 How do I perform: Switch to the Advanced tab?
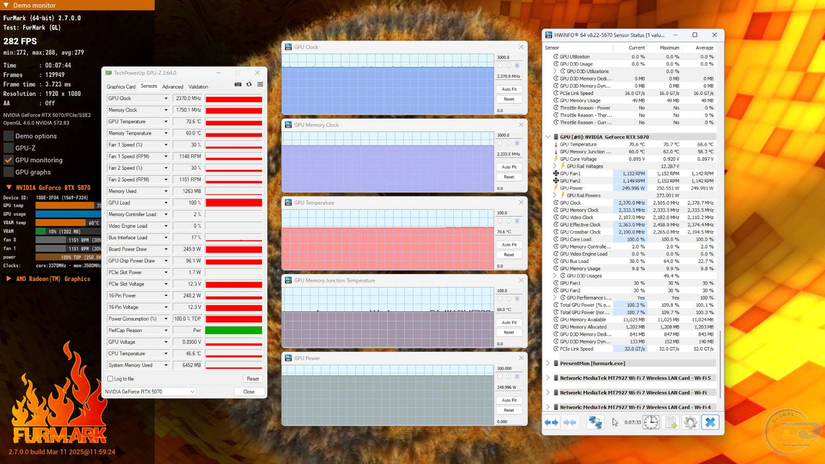point(173,87)
